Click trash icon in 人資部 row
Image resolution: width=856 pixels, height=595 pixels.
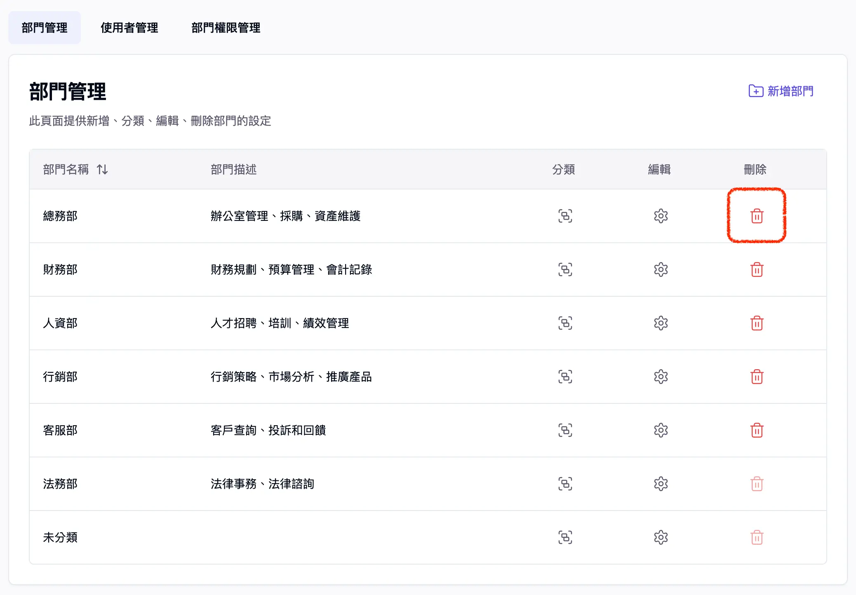(x=757, y=323)
